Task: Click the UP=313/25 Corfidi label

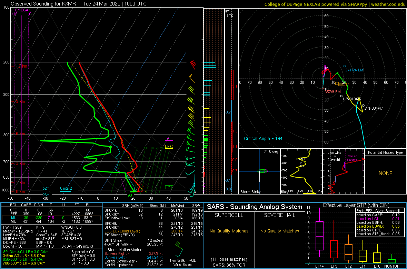Action: coord(352,99)
